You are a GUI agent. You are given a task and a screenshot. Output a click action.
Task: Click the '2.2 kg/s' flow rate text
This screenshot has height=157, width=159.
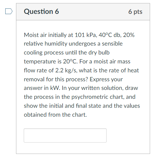click(67, 70)
